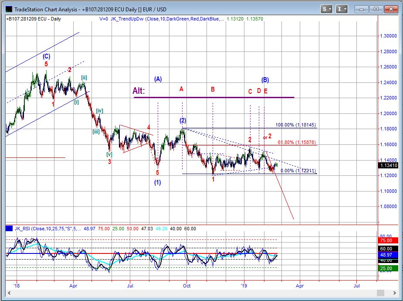Select the blue (C) wave label

46,56
